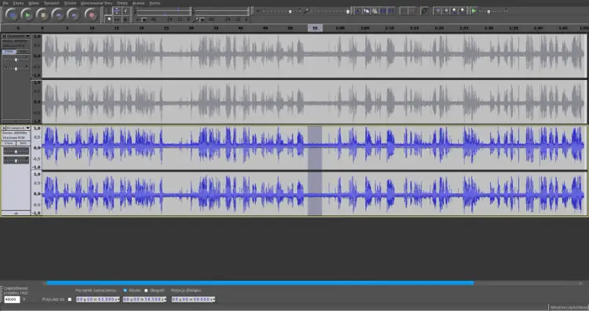
Task: Solo the second blue track
Action: click(x=24, y=143)
